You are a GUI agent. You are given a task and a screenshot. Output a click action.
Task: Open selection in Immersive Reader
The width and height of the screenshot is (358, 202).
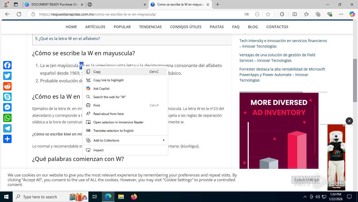(x=125, y=122)
